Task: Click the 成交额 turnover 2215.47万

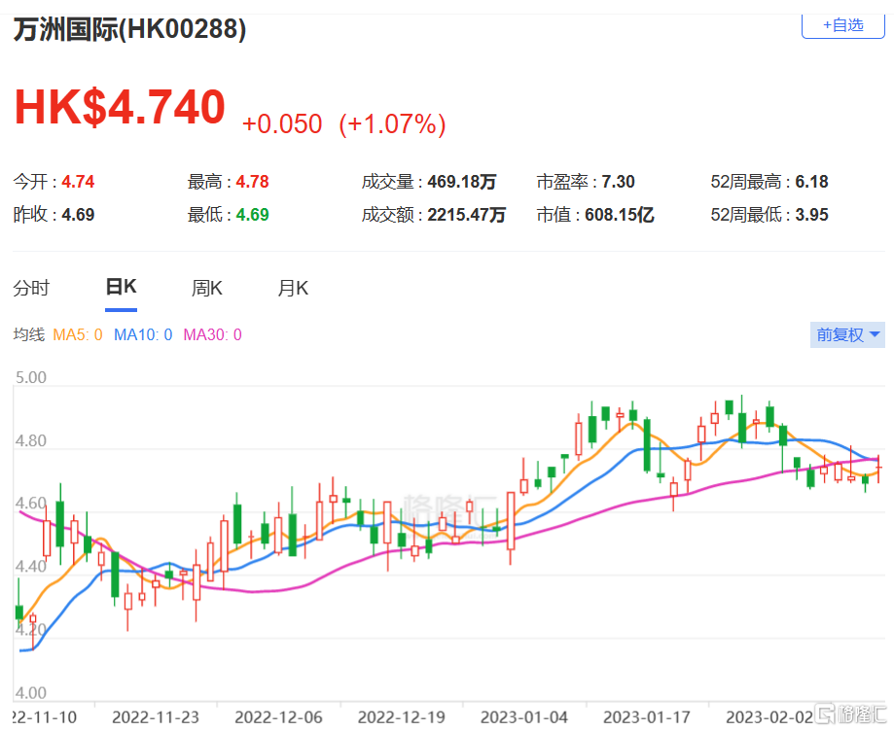Action: tap(466, 215)
